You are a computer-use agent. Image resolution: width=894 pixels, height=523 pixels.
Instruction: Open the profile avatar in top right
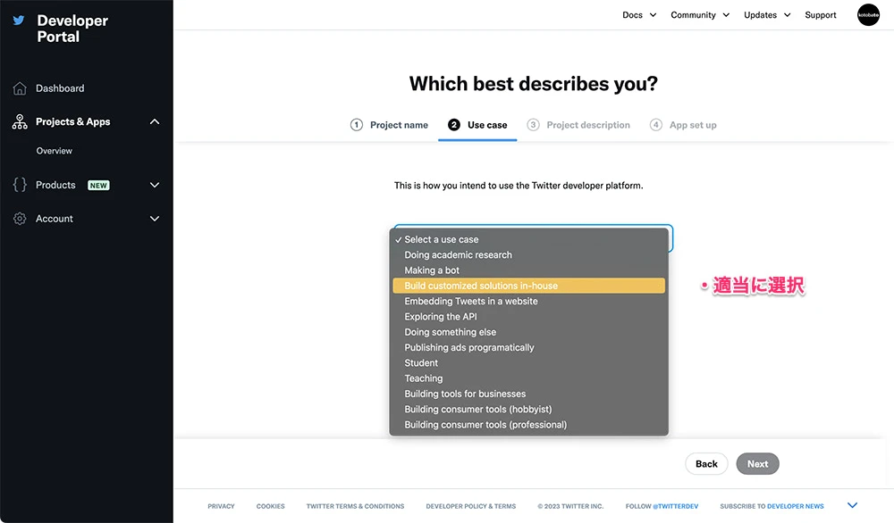click(x=868, y=15)
